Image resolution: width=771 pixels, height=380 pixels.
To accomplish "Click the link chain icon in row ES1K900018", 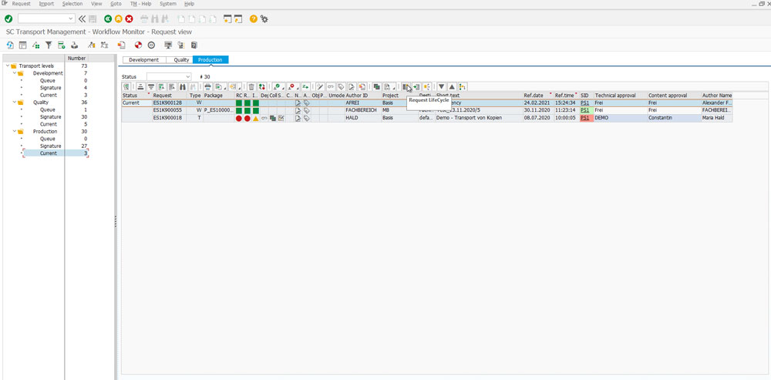I will [x=264, y=118].
